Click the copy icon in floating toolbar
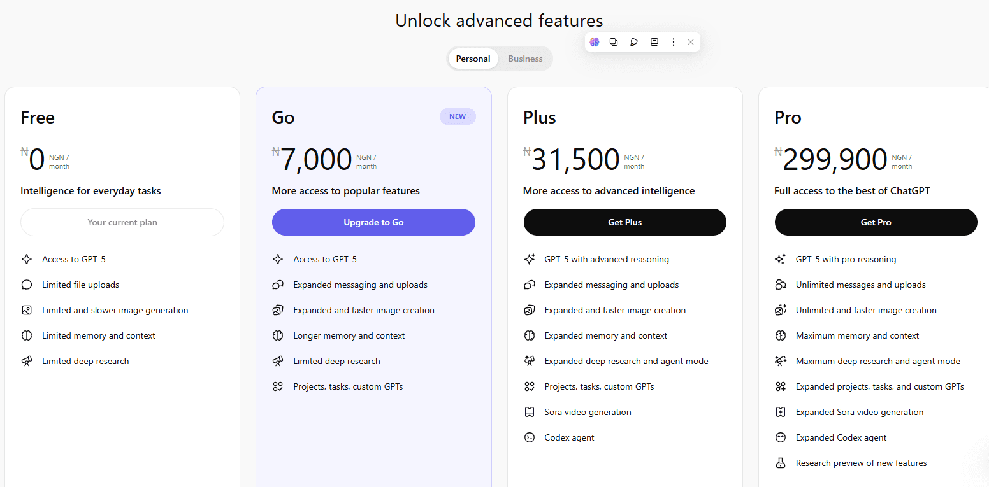 click(x=614, y=42)
